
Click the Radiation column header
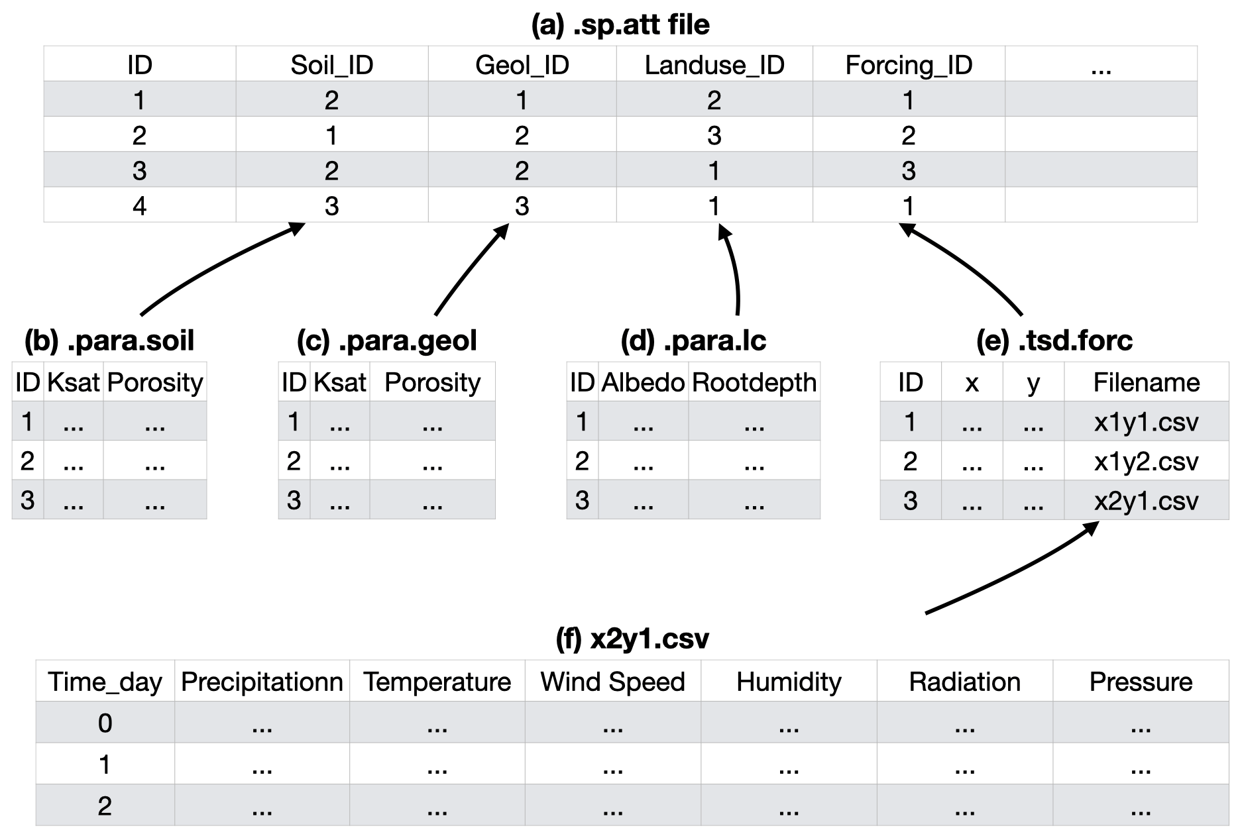click(x=964, y=682)
